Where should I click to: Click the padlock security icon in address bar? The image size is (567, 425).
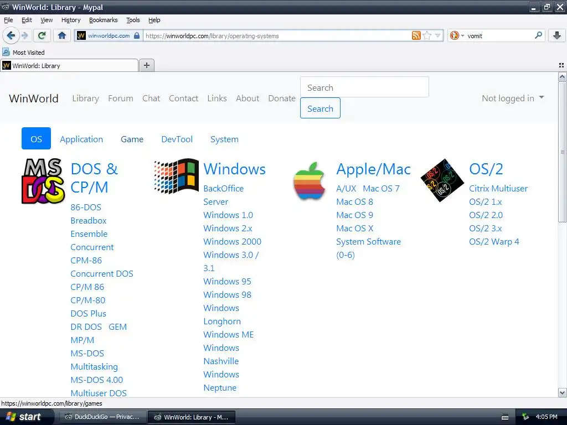point(137,35)
